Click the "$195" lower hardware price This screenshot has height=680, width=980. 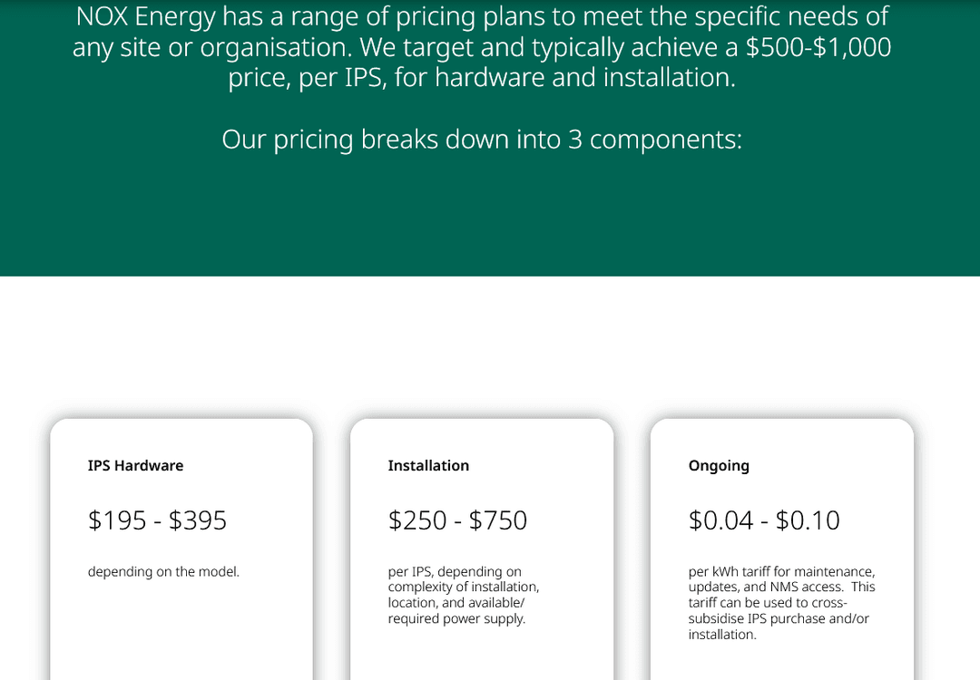click(117, 520)
